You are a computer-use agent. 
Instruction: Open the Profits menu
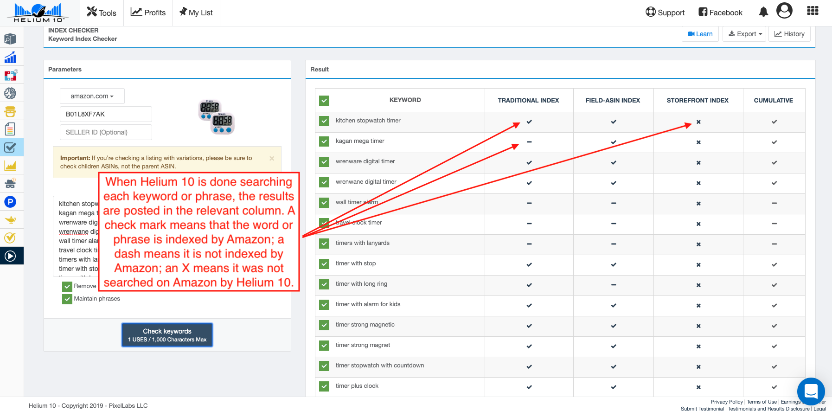148,13
